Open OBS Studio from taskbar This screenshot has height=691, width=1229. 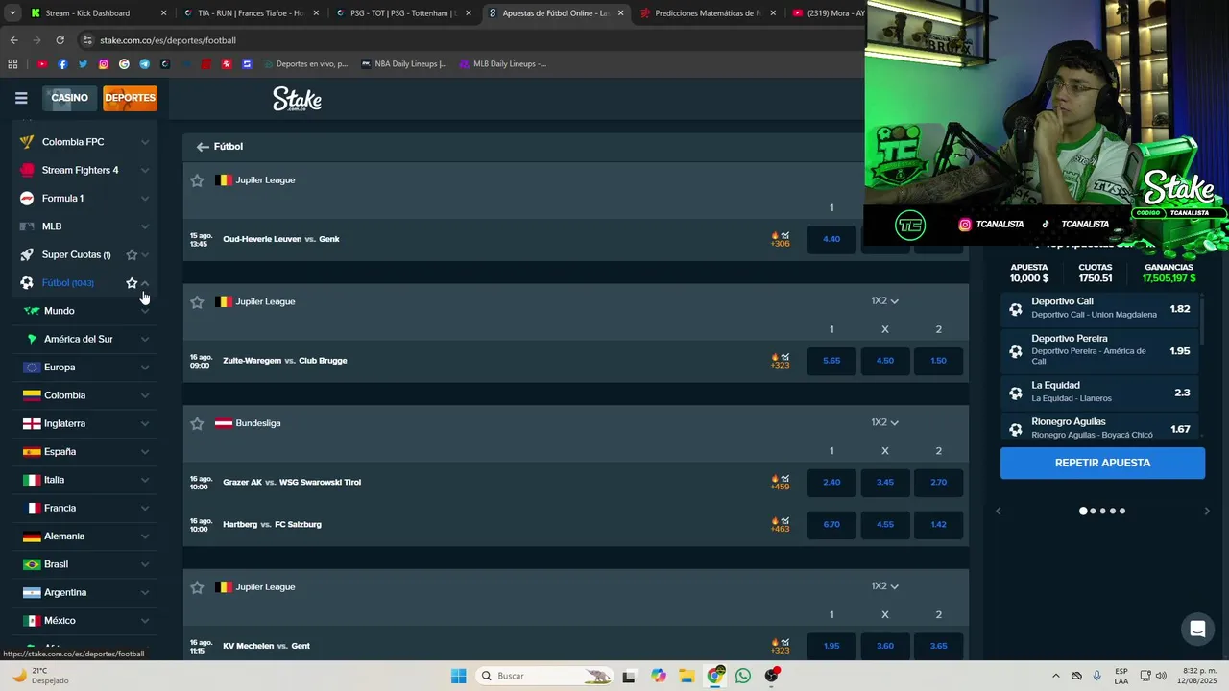[x=771, y=676]
